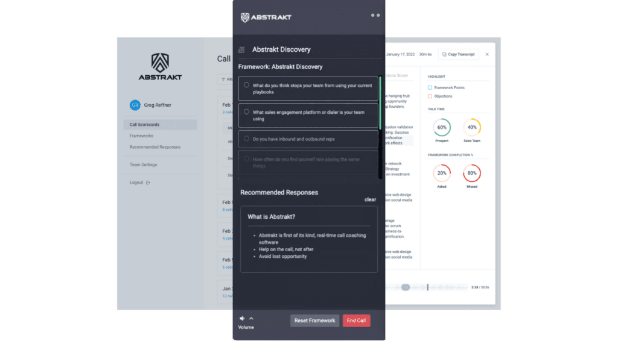Image resolution: width=618 pixels, height=347 pixels.
Task: Click the playhead marker on the recording timeline
Action: point(428,287)
